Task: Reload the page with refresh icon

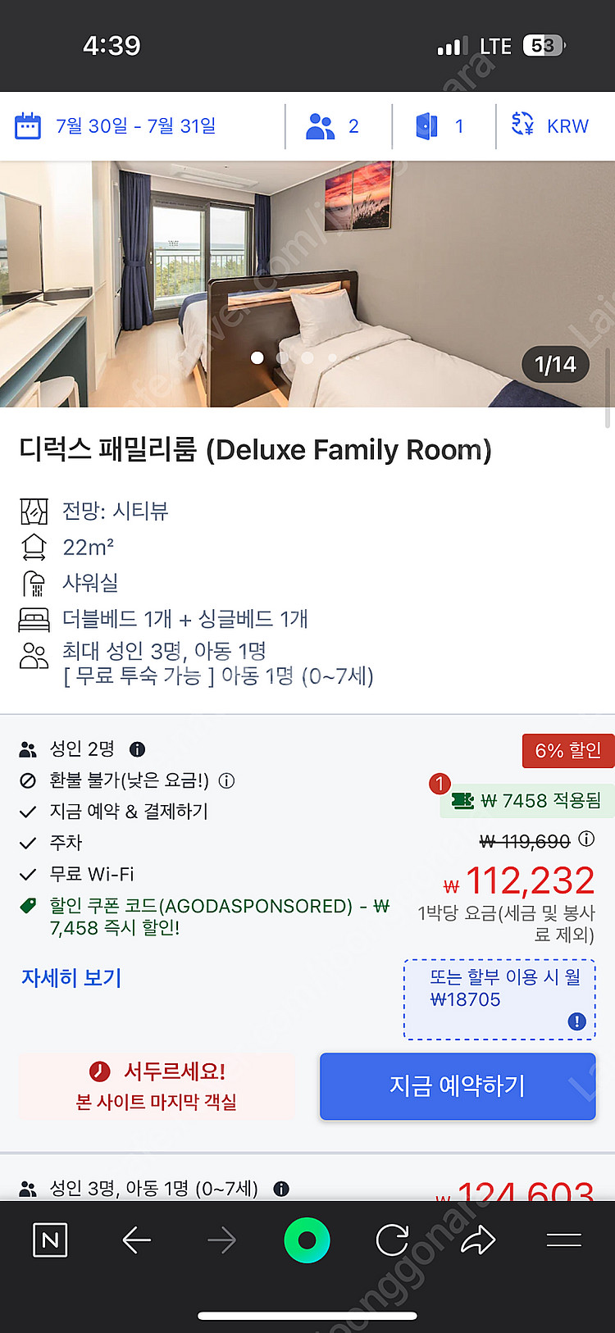Action: click(x=392, y=1240)
